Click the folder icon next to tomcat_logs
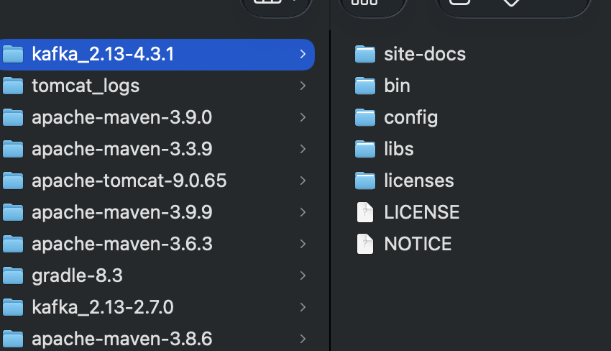611x351 pixels. tap(13, 86)
